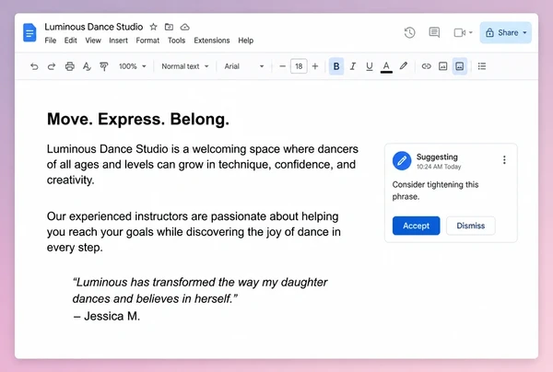Open the Edit menu
The height and width of the screenshot is (372, 553).
click(71, 41)
